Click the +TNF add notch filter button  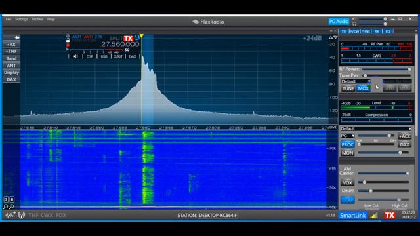coord(12,51)
